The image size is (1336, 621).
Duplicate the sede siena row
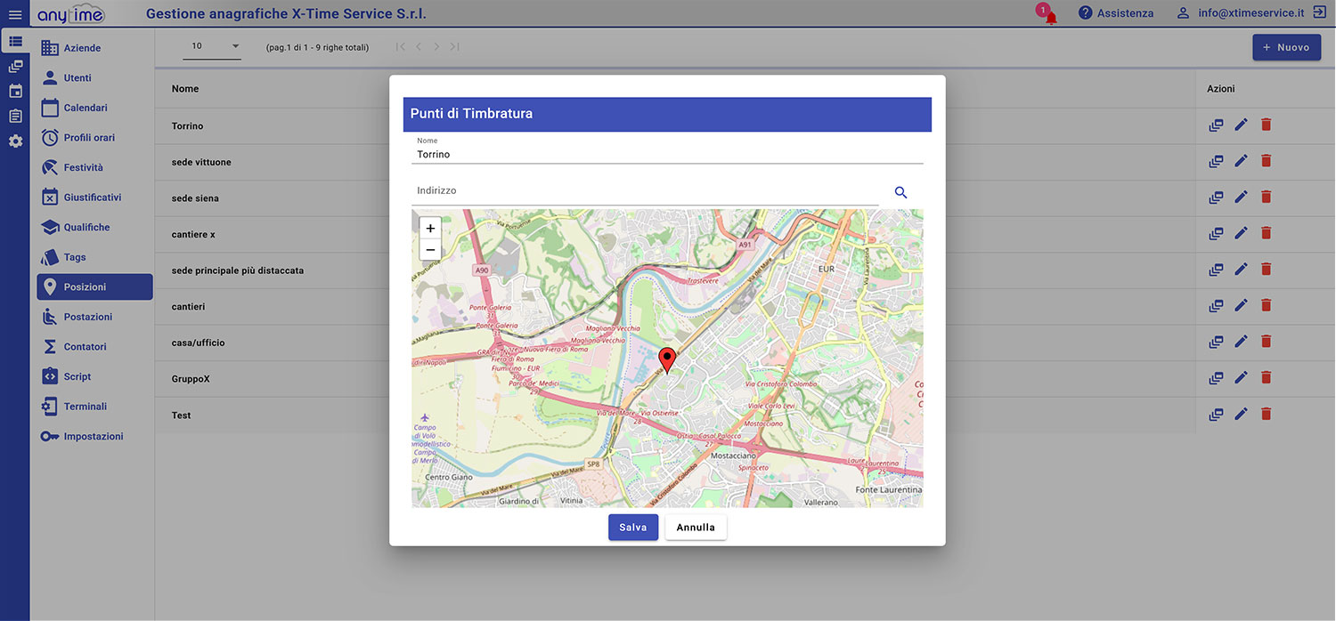pyautogui.click(x=1216, y=198)
